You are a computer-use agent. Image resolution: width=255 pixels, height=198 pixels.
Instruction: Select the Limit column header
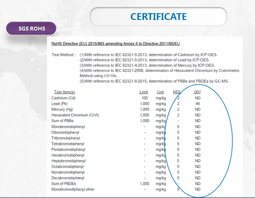tap(144, 92)
